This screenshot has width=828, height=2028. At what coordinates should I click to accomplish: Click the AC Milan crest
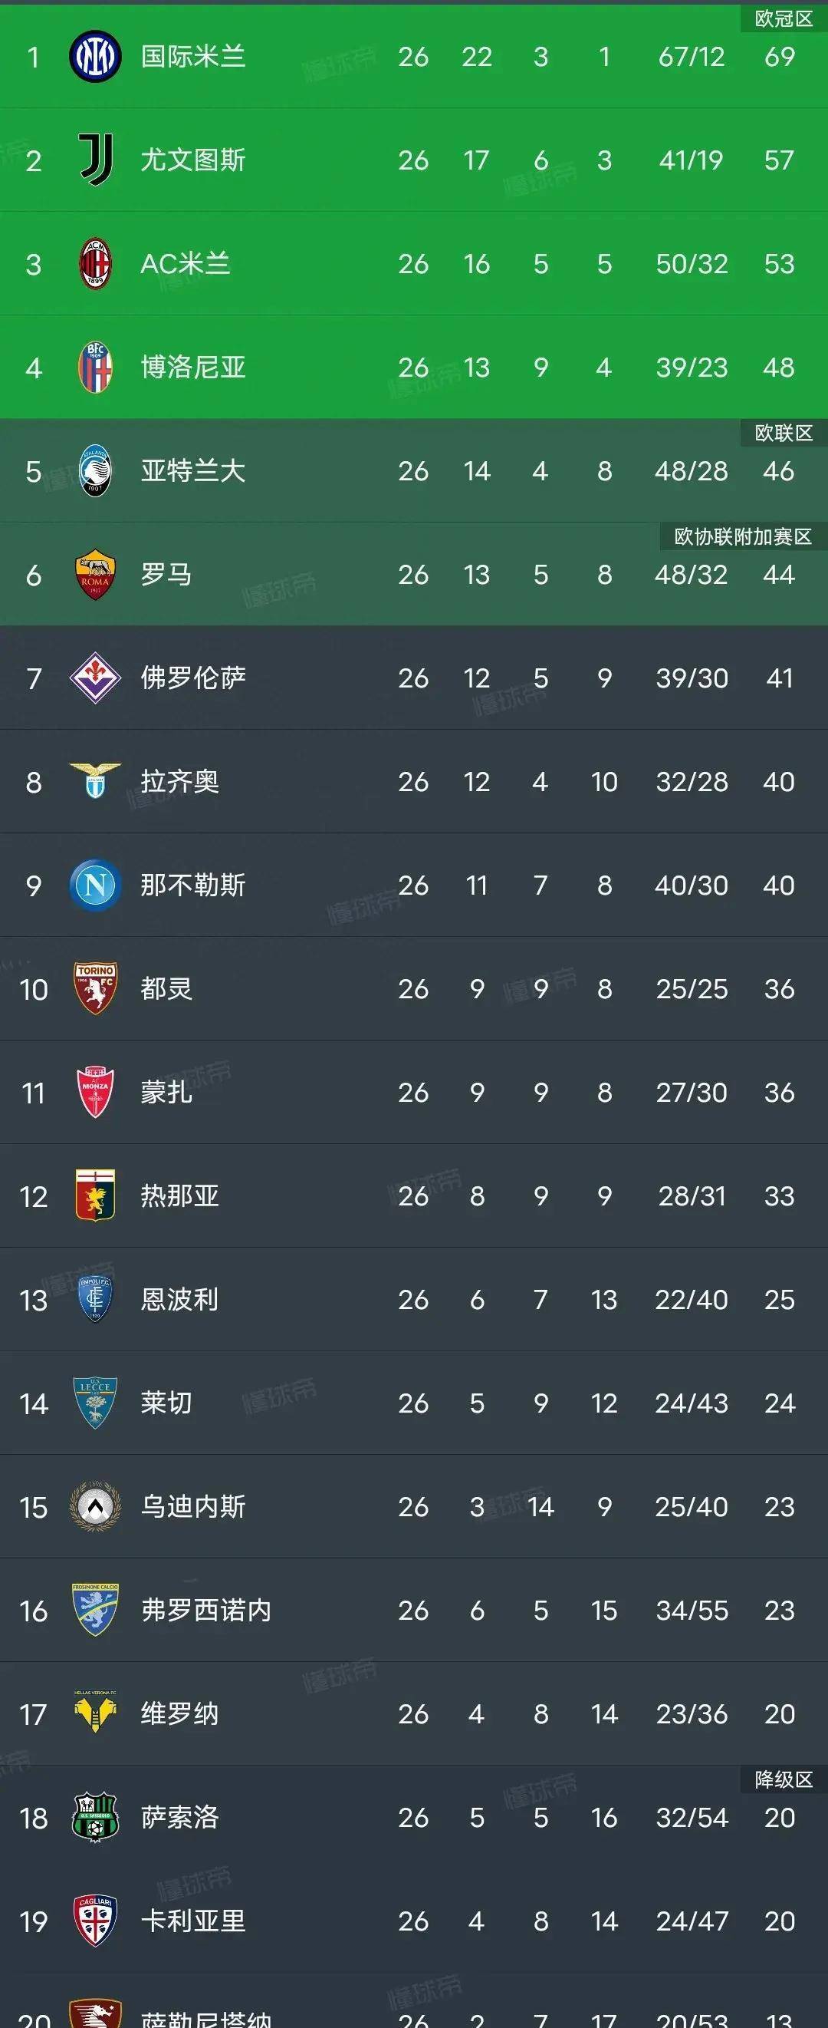pos(94,264)
